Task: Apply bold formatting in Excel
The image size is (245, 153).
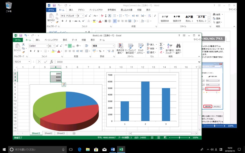Action: coord(31,51)
